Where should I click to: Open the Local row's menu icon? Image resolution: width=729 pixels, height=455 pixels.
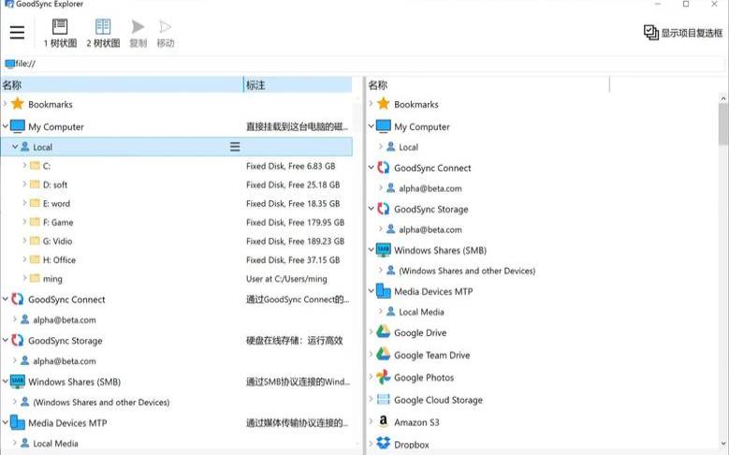[x=235, y=147]
